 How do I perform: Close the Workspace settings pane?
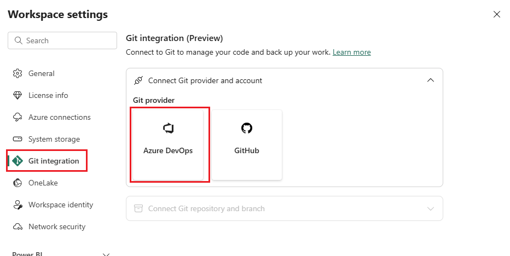pos(497,14)
